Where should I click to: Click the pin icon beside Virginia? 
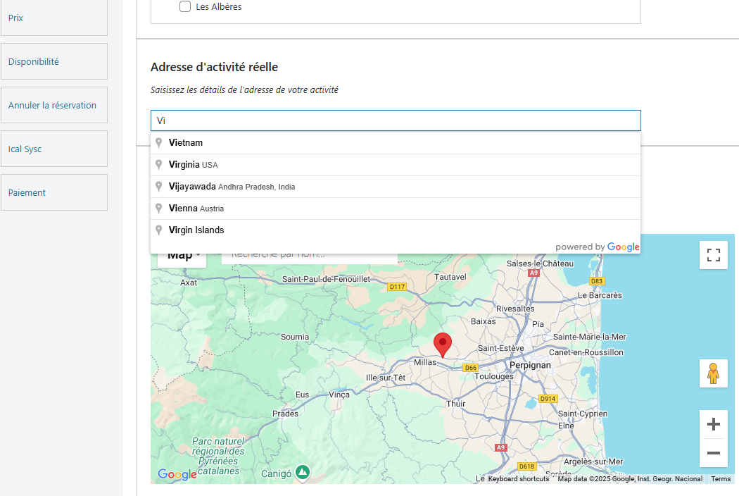(159, 164)
